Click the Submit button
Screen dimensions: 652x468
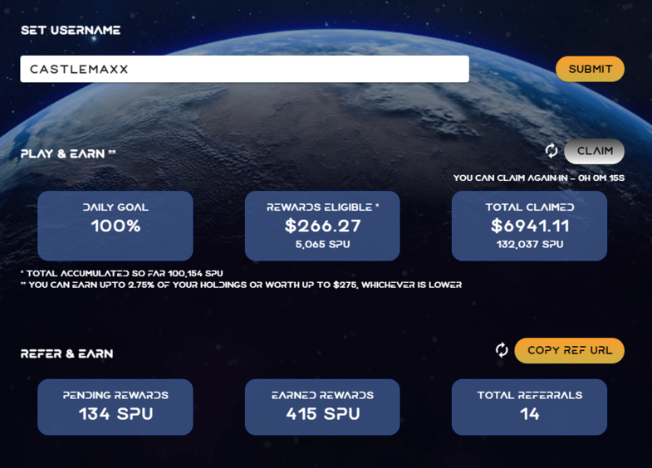coord(590,69)
